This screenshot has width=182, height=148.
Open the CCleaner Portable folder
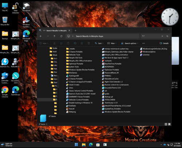coord(74,52)
